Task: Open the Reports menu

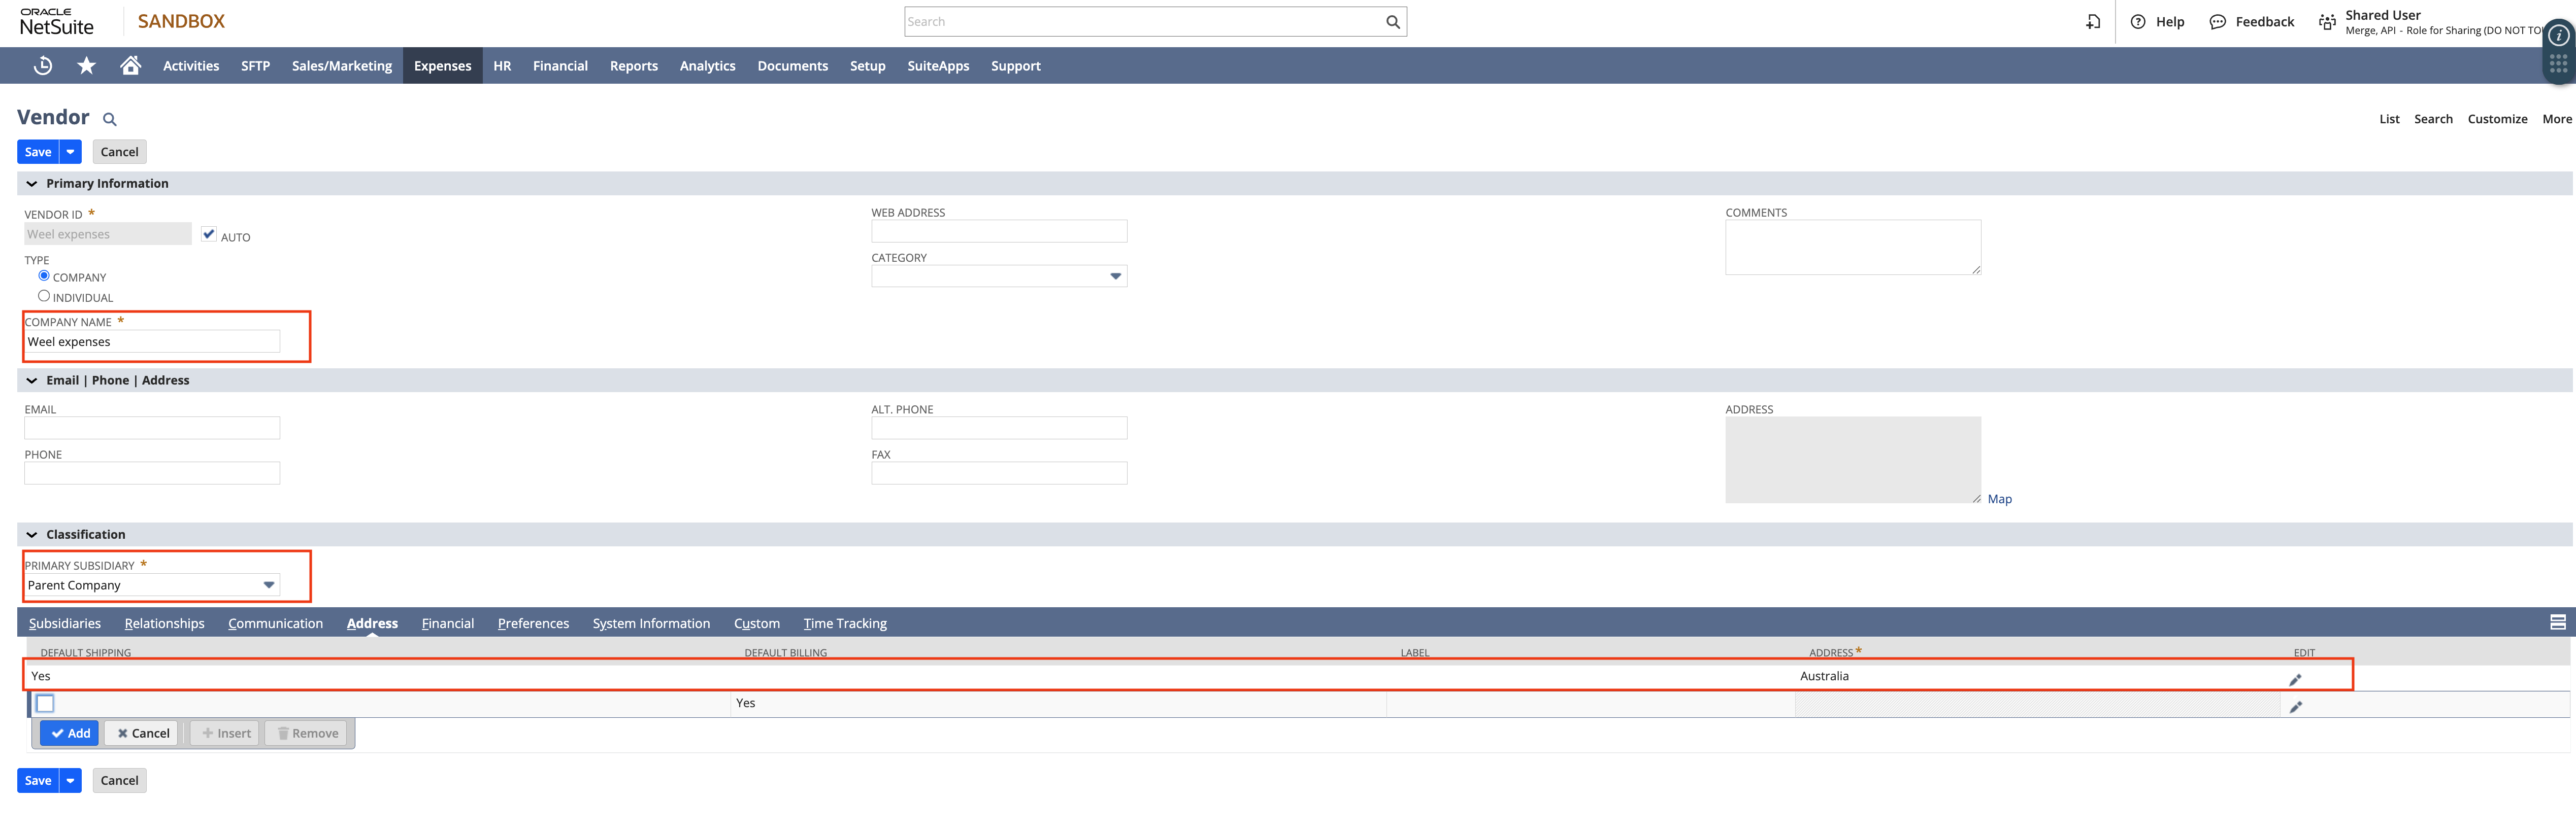Action: coord(633,66)
